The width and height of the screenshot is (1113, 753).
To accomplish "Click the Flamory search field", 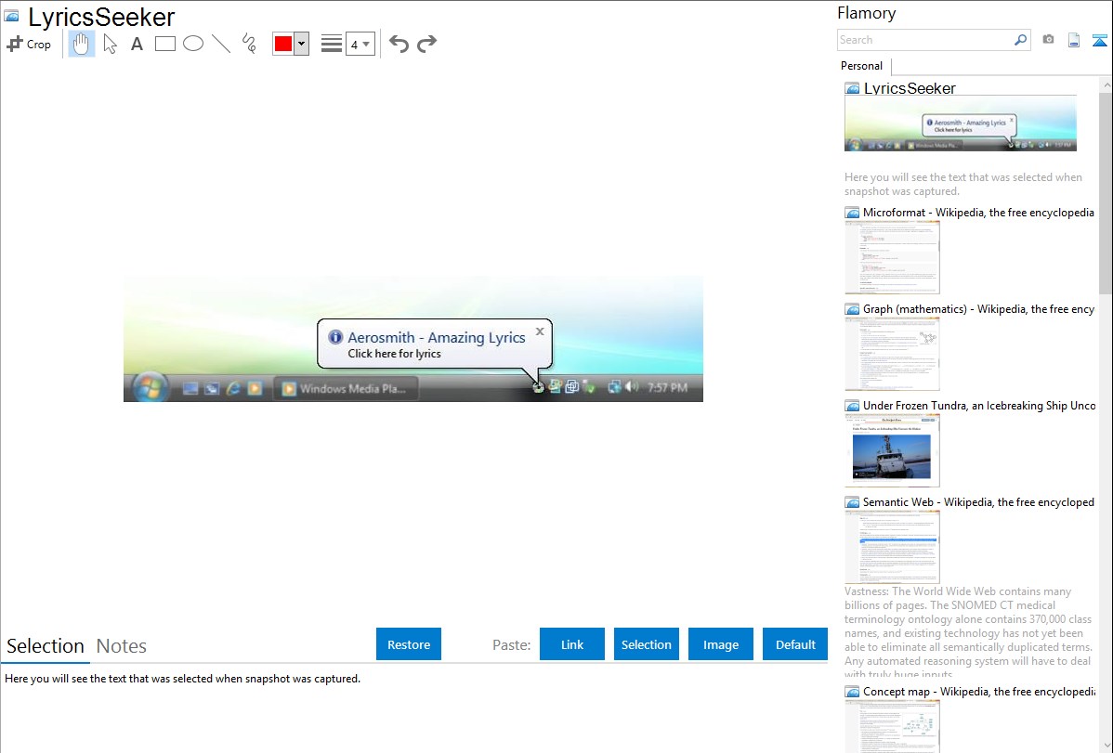I will (925, 40).
